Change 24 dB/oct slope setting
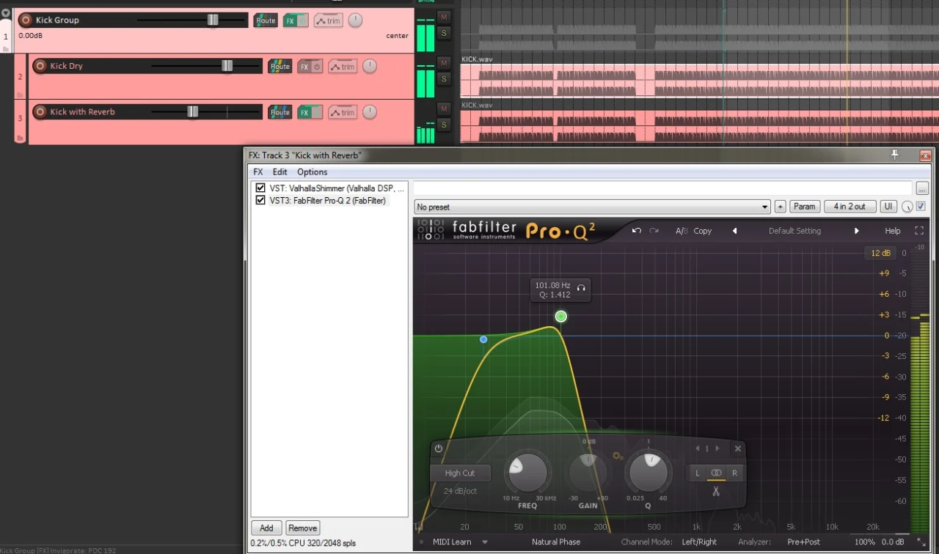 tap(460, 491)
